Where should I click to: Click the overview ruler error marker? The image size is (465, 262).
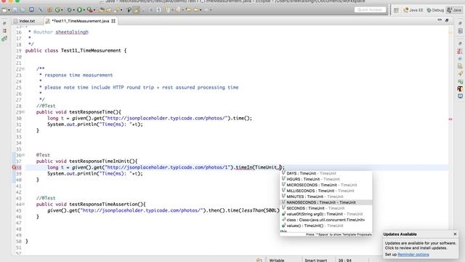(x=450, y=119)
